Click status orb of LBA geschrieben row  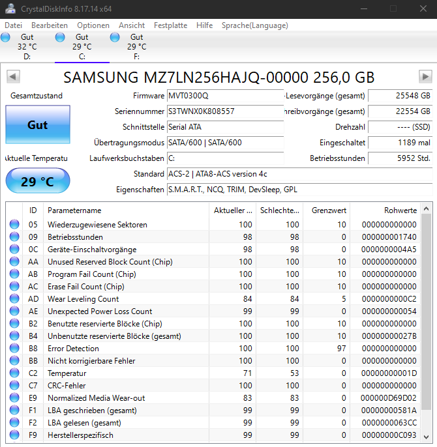[14, 410]
